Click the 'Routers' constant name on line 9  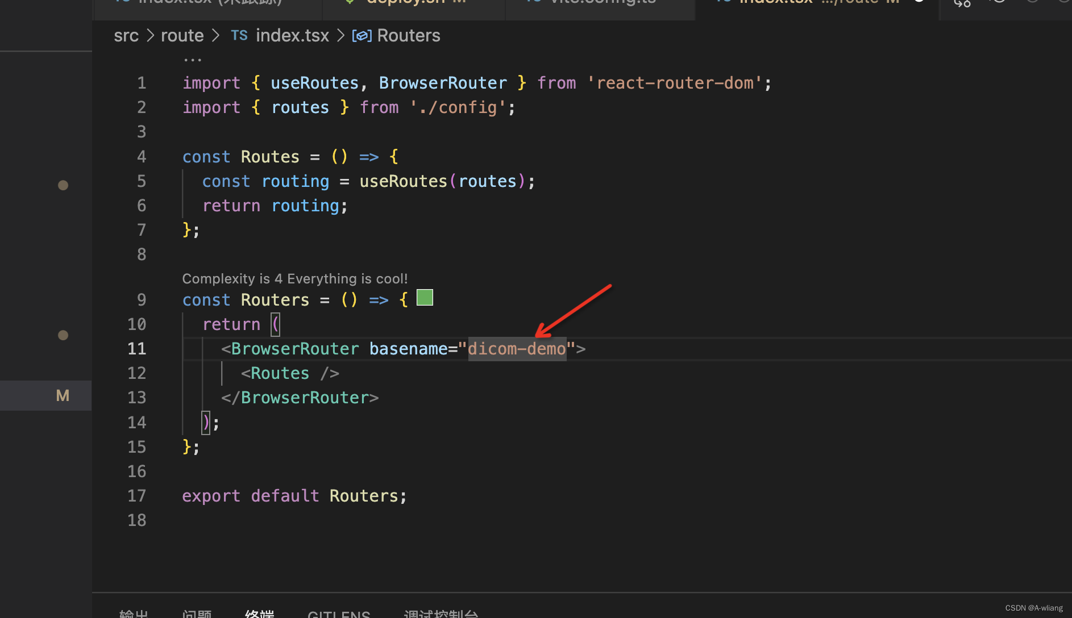(275, 300)
